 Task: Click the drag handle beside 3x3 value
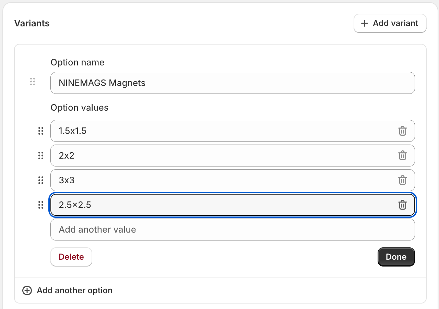pos(41,180)
